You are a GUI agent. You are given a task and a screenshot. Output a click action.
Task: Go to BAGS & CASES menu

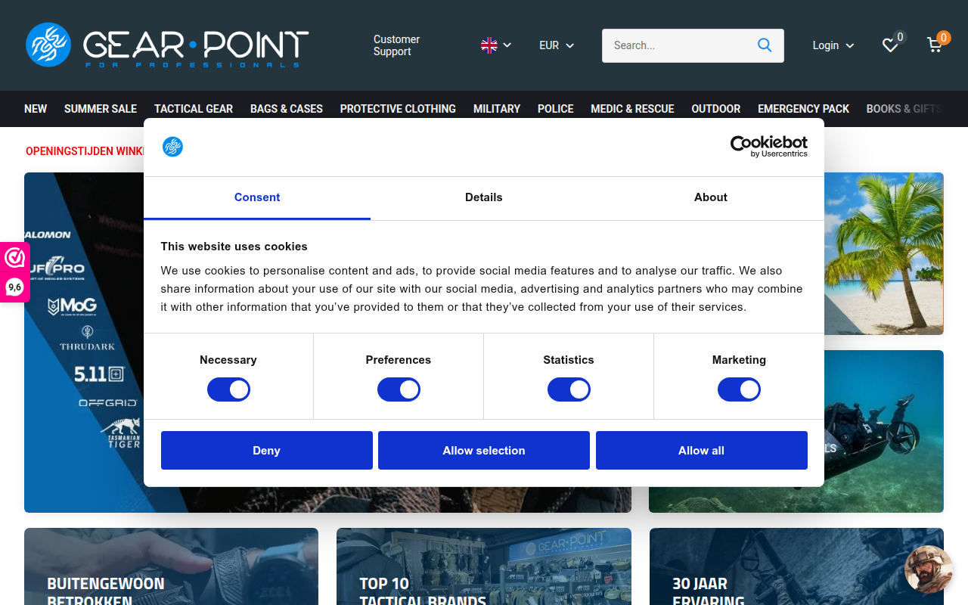(287, 109)
